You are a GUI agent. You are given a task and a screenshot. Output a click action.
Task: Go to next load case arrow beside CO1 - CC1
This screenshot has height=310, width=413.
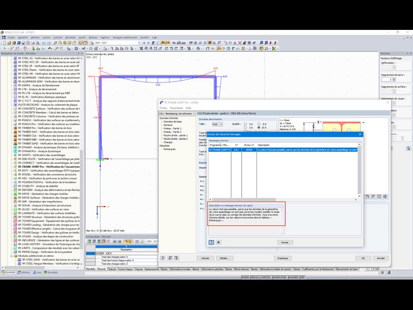[148, 43]
